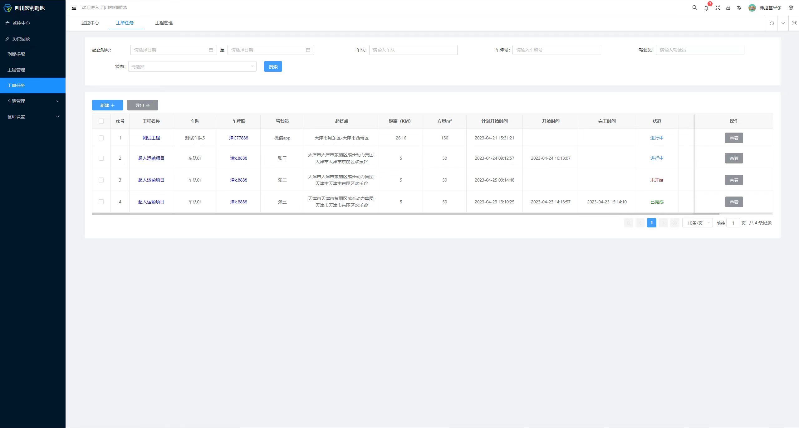The image size is (799, 428).
Task: Open the search magnifier icon in header
Action: (695, 8)
